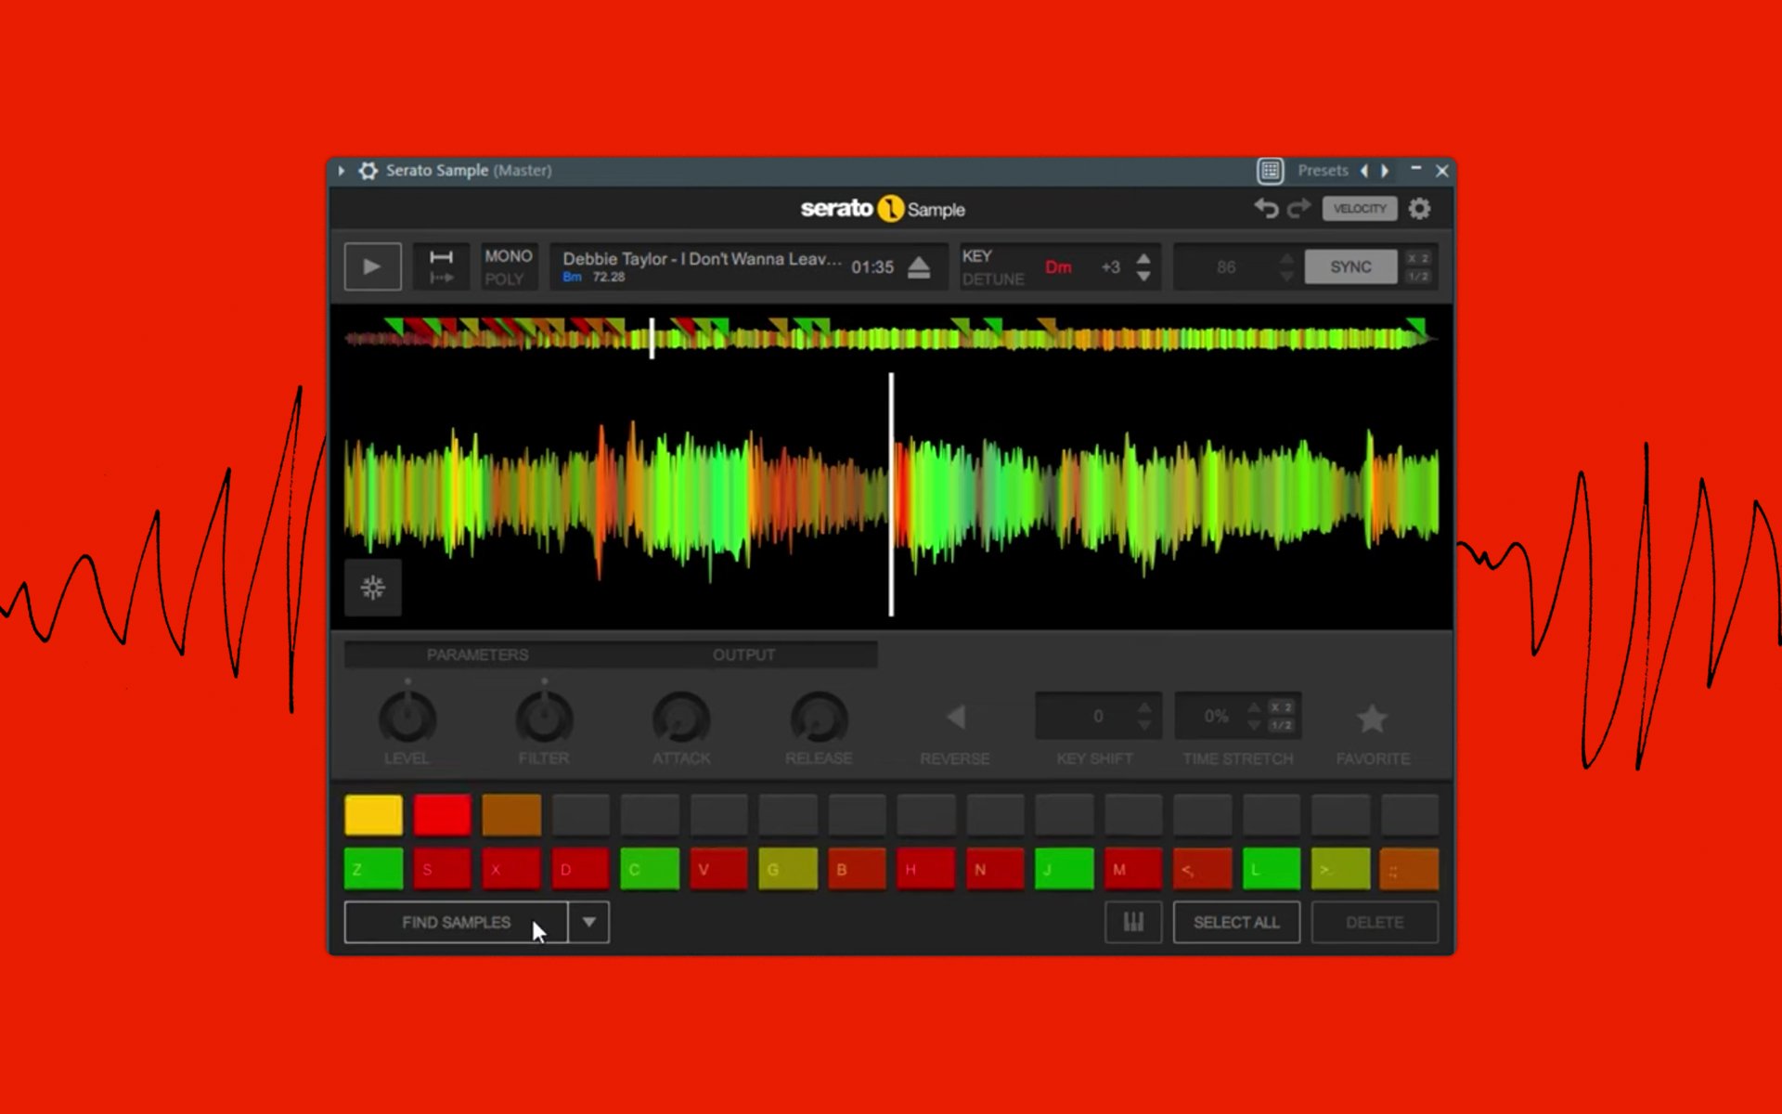
Task: Click the SELECT ALL button
Action: coord(1236,922)
